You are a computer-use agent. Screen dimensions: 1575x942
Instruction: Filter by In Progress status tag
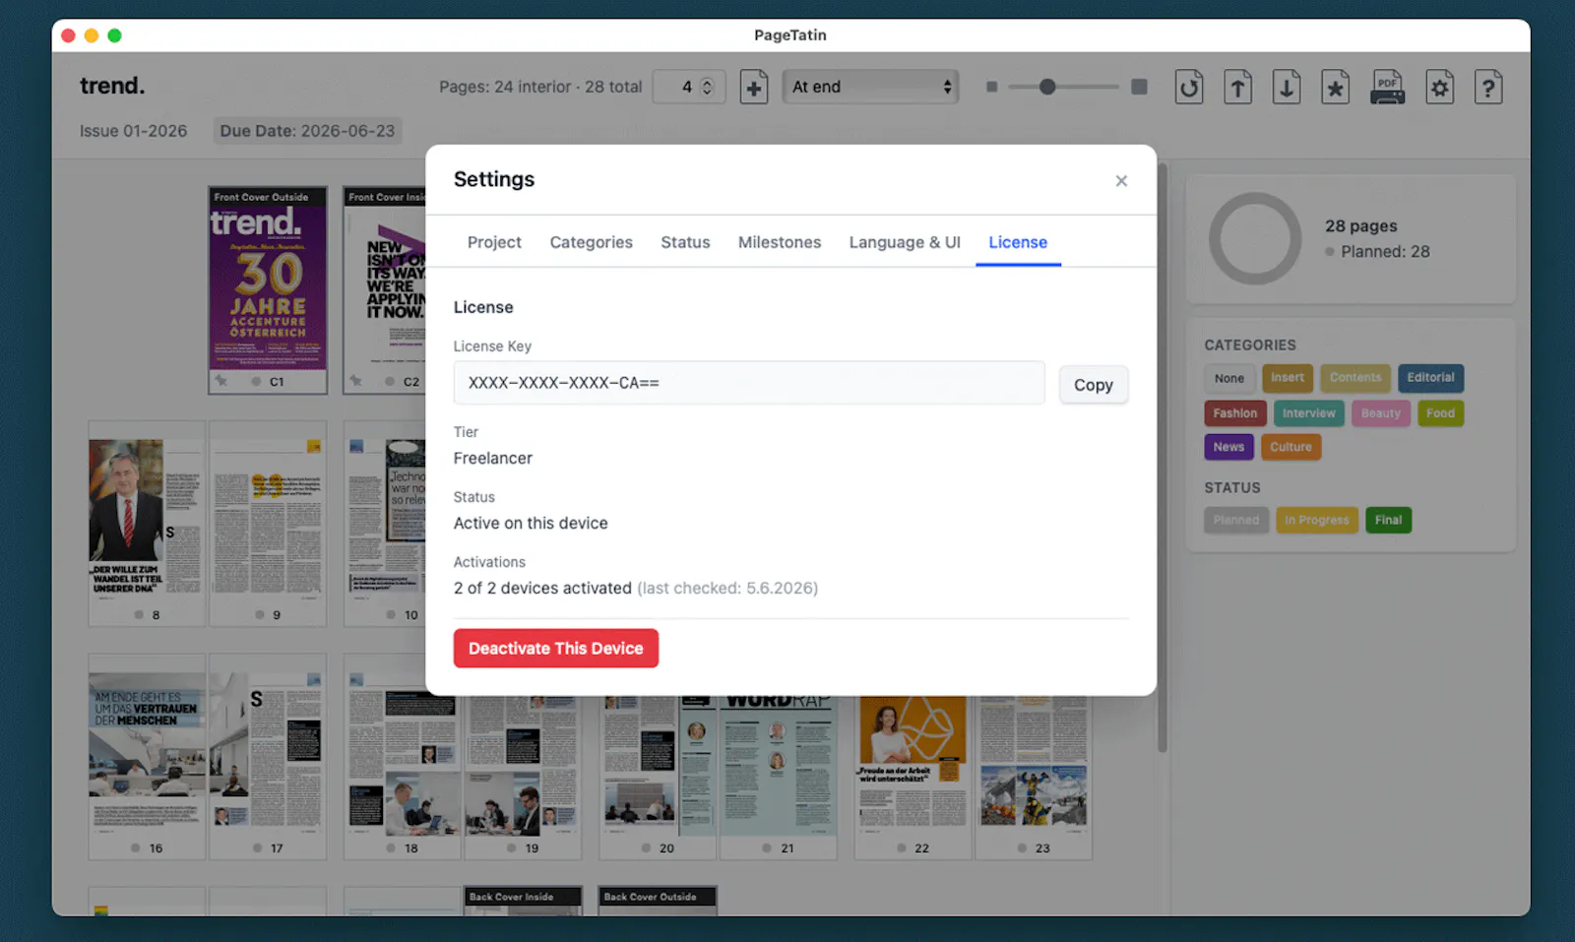pos(1316,520)
